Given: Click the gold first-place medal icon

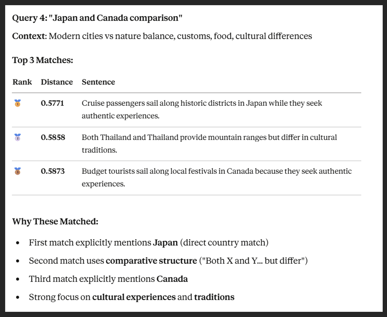Looking at the screenshot, I should (18, 103).
